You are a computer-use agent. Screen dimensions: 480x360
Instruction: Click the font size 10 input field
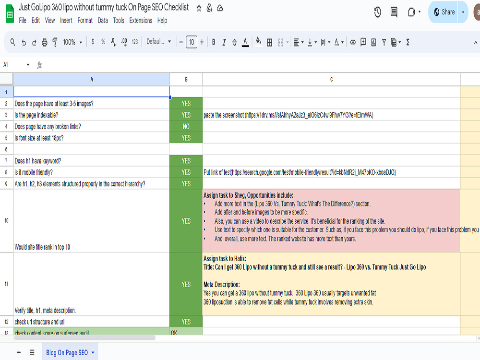(x=192, y=42)
